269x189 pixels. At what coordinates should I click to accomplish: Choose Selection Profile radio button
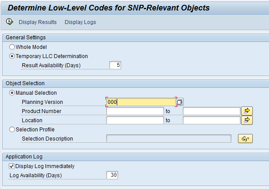12,130
